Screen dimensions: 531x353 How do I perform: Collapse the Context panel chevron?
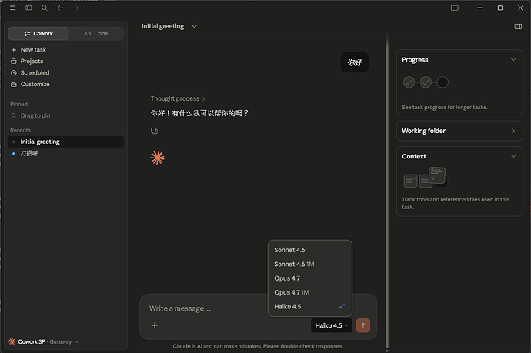pos(513,156)
